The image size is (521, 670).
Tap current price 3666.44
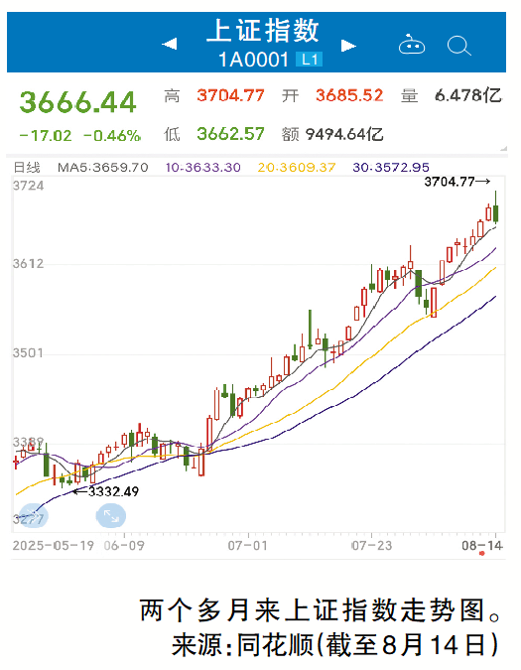77,102
